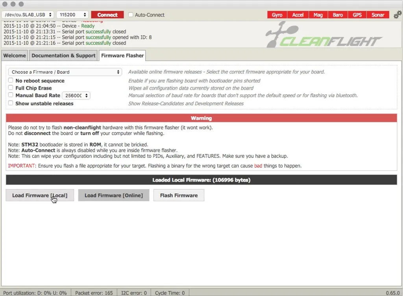Open the Documentation & Support tab
Viewport: 403px width, 296px height.
[x=63, y=55]
